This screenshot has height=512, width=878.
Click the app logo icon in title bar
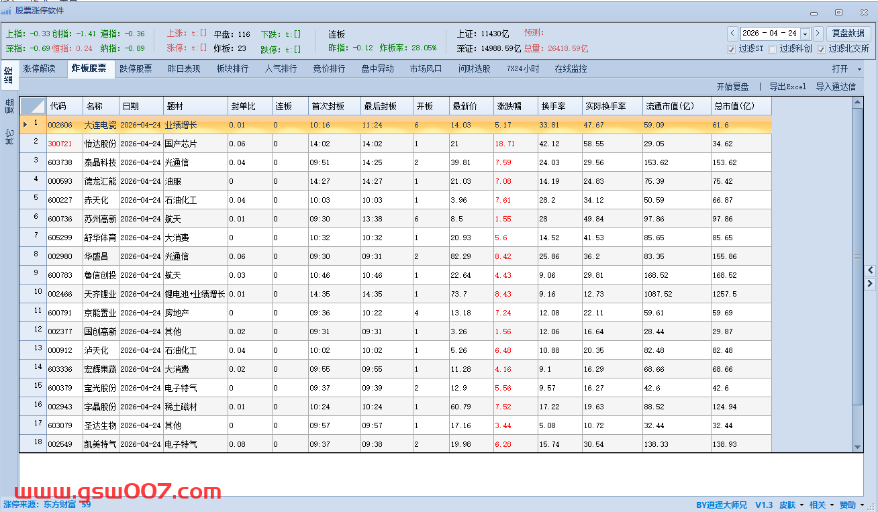pyautogui.click(x=6, y=11)
